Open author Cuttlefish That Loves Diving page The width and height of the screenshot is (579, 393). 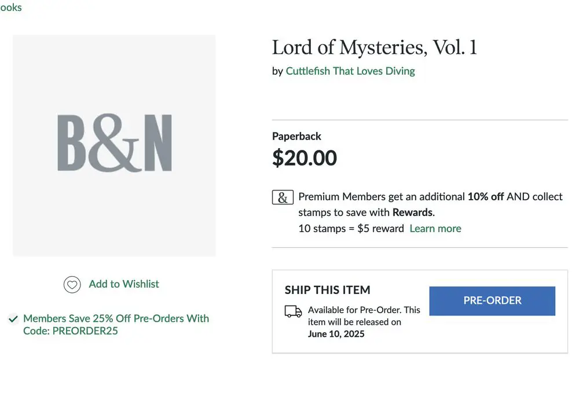350,71
